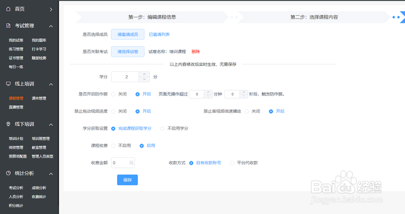Select 开启 for 是否开启防作弊
This screenshot has height=214, width=405.
(x=143, y=94)
